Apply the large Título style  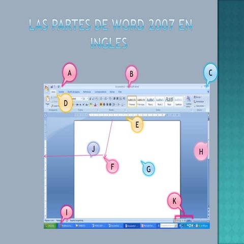pyautogui.click(x=169, y=102)
